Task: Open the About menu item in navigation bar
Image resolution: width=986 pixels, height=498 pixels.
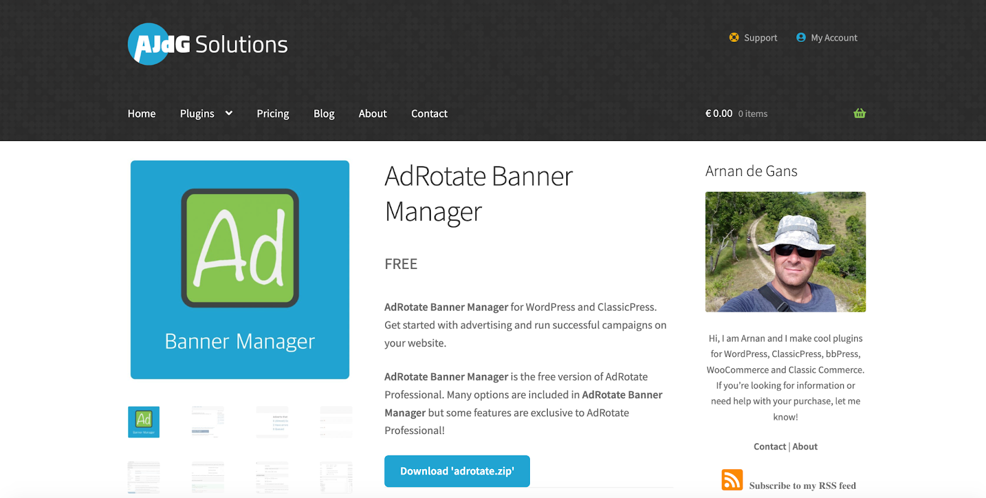Action: 373,113
